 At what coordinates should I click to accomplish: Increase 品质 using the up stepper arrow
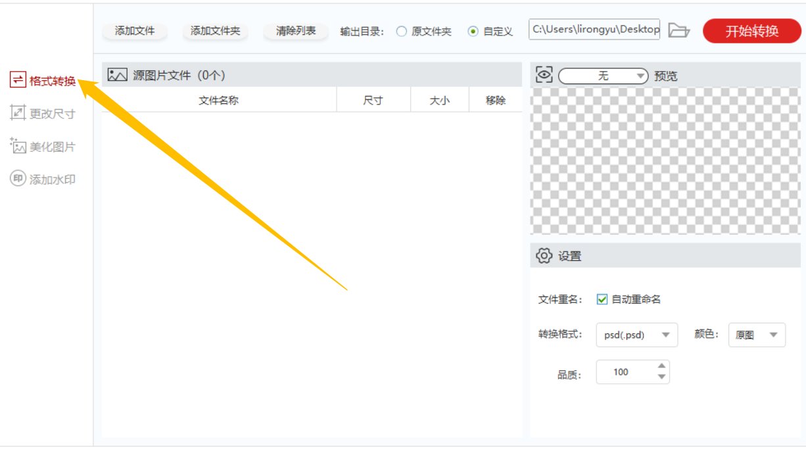pyautogui.click(x=663, y=367)
